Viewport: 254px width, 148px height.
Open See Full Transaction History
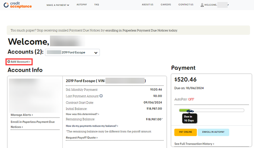(194, 144)
